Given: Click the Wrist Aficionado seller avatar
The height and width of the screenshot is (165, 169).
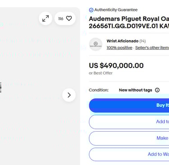Looking at the screenshot, I should pyautogui.click(x=96, y=44).
